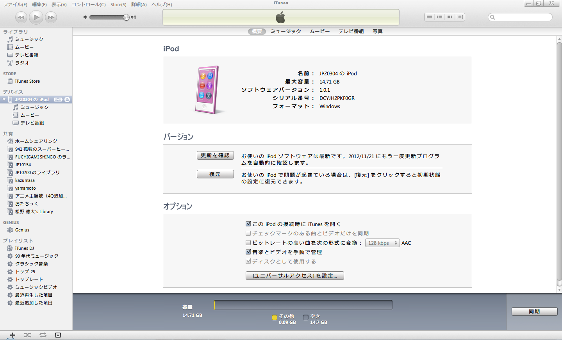Toggle ビットレートの高い曲を次の形式に変換 checkbox
Screen dimensions: 562x340
(248, 242)
